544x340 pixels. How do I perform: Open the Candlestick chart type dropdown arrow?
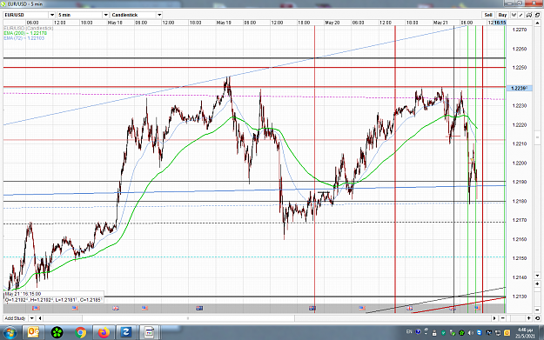pos(159,15)
